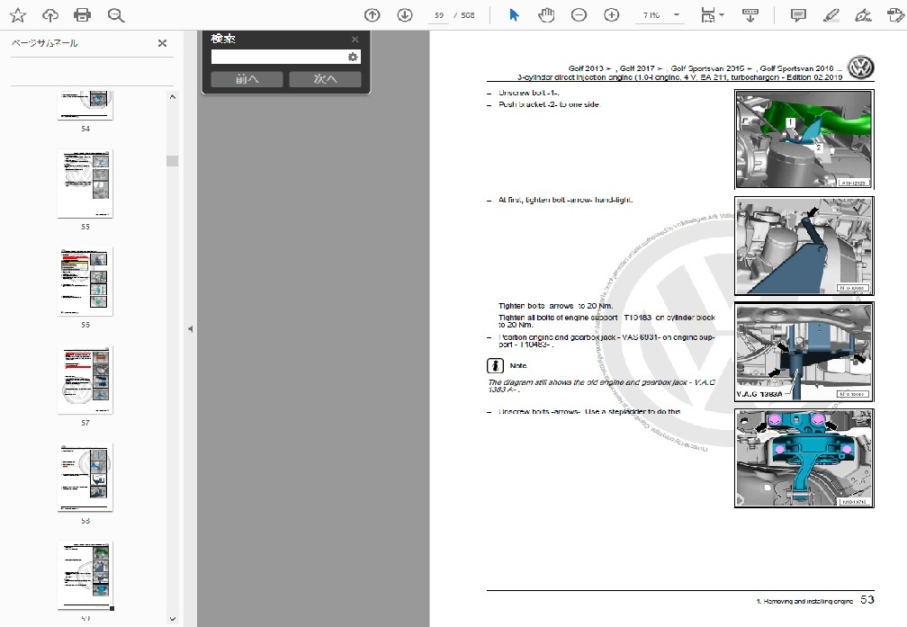Click the search panel settings gear
Screen dimensions: 907x627
[x=353, y=57]
